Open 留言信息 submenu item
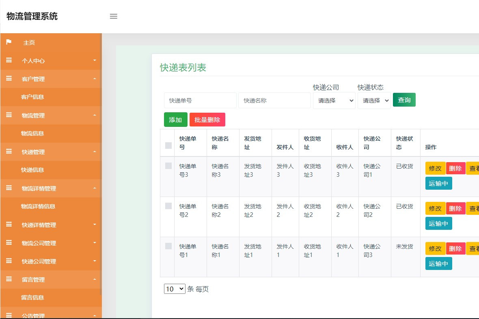 coord(32,298)
